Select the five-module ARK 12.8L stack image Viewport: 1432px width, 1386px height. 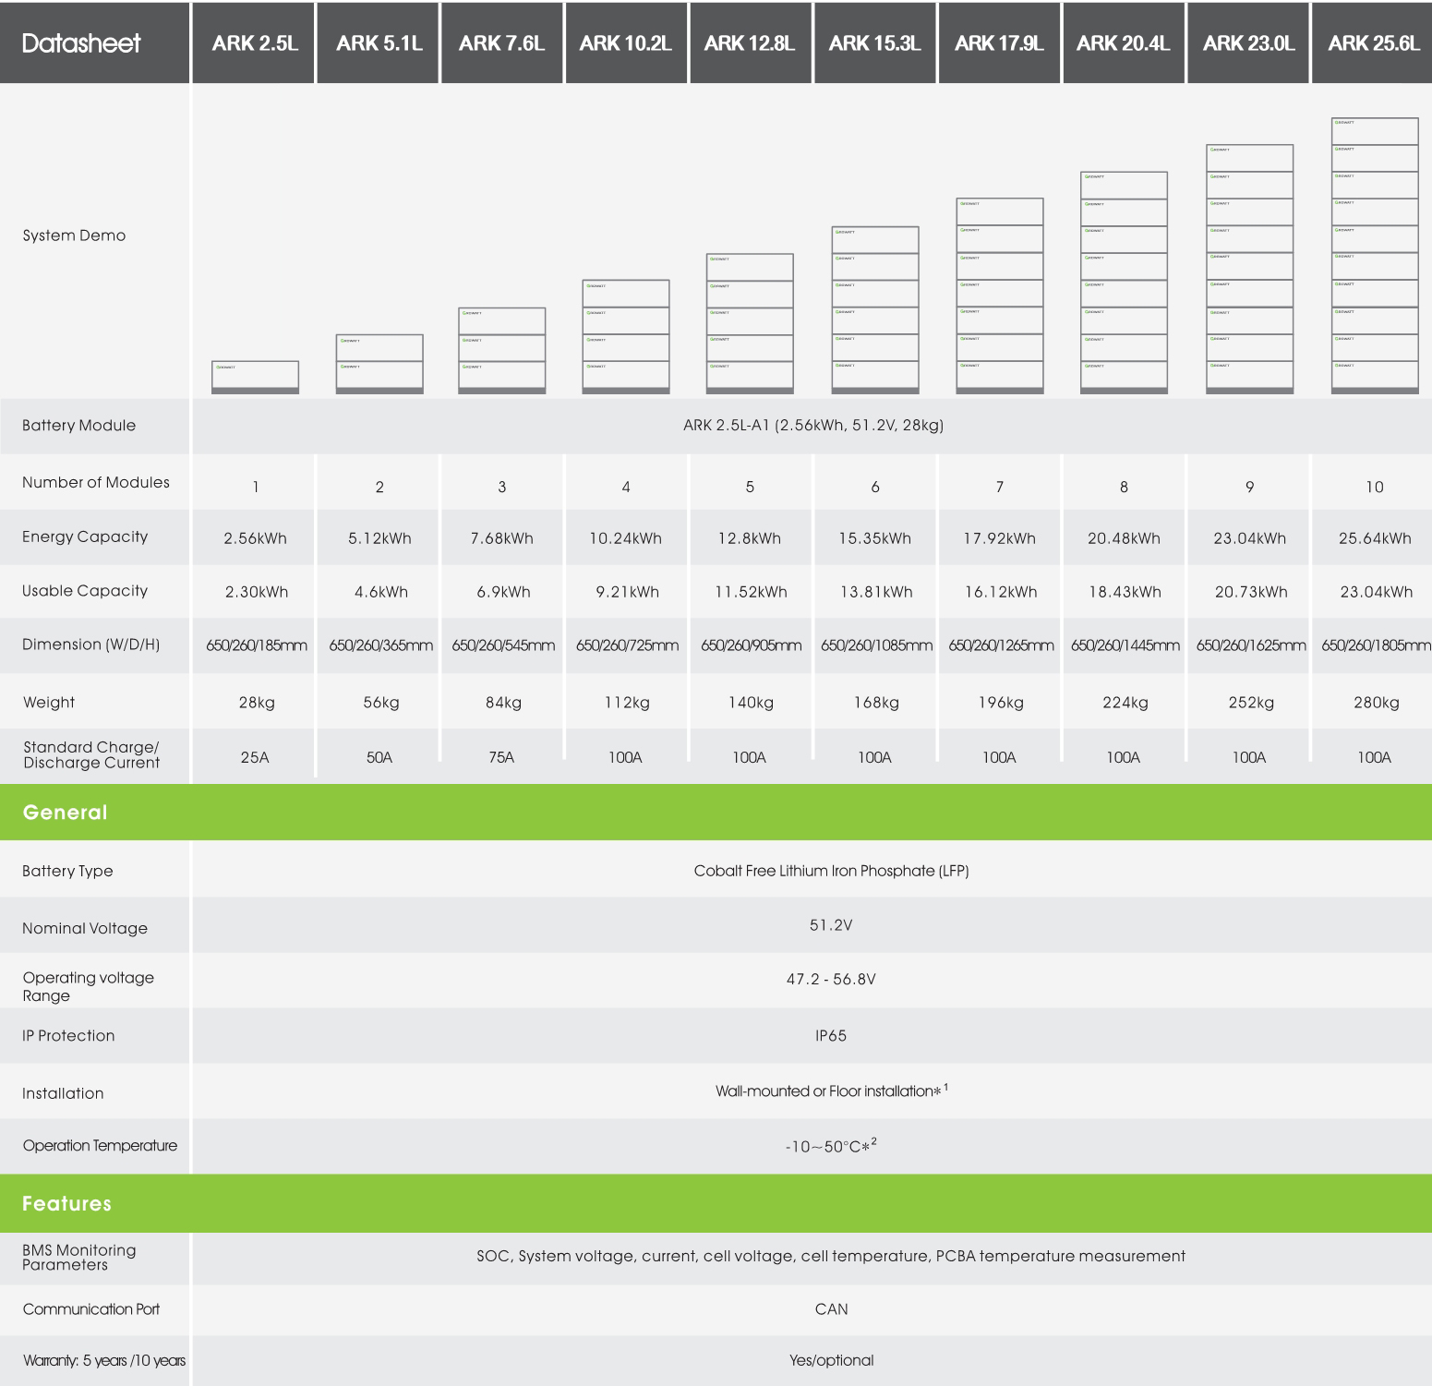[x=750, y=323]
